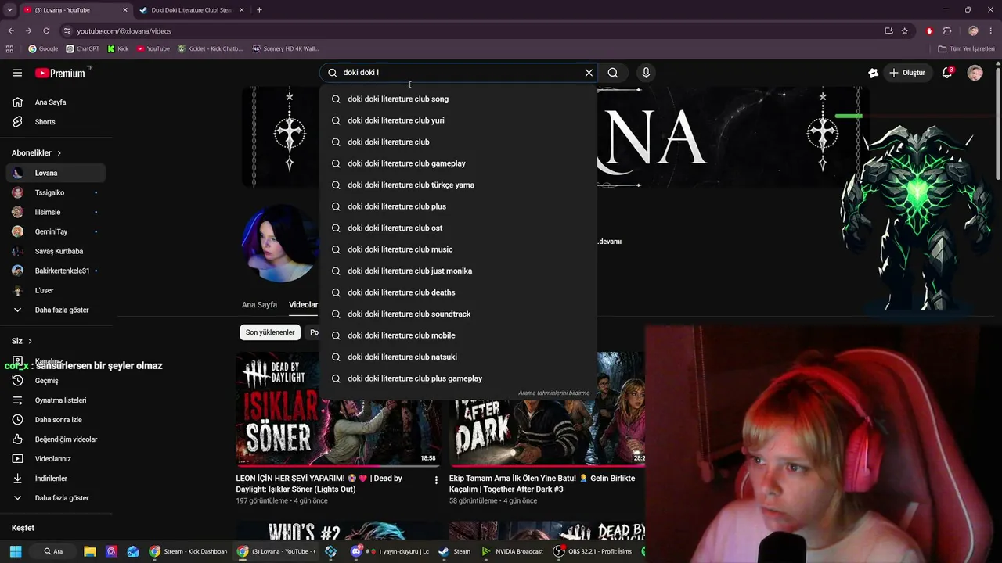Click the Oluştur create button
Screen dimensions: 1002x563
tap(907, 73)
